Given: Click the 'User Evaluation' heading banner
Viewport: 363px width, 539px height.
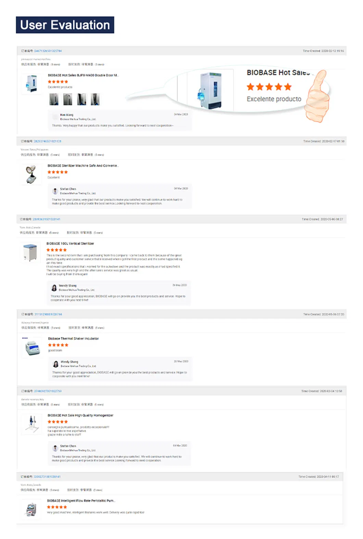Looking at the screenshot, I should [x=65, y=25].
